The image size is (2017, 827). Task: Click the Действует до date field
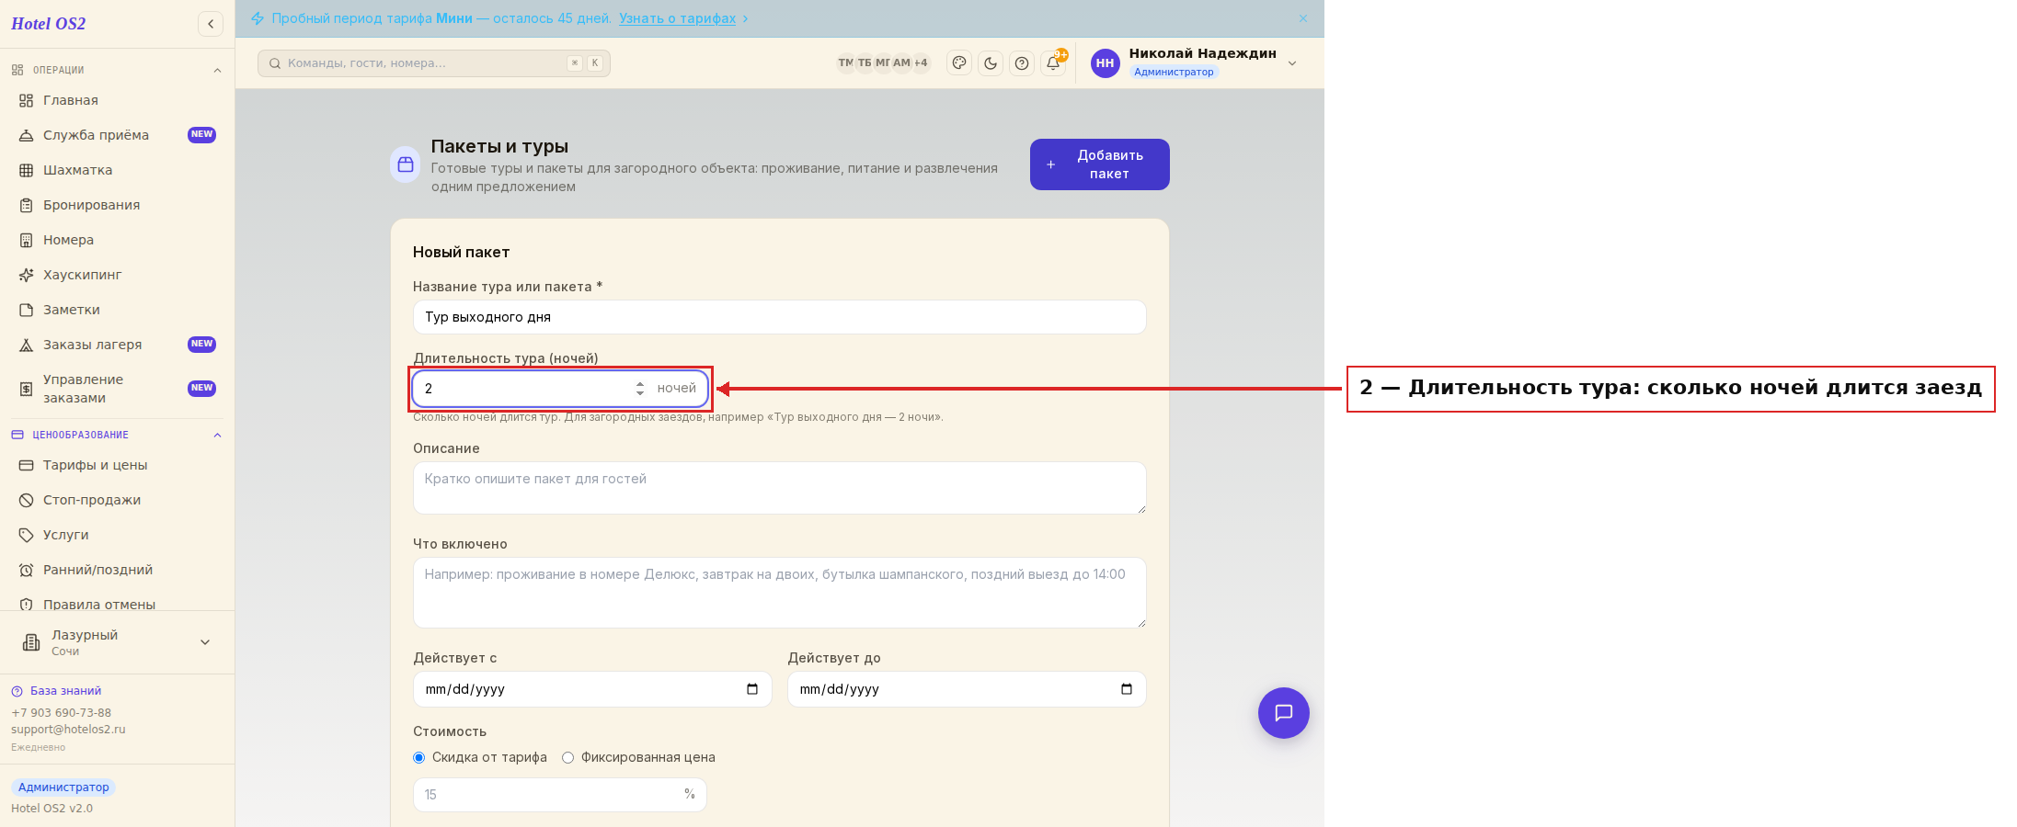967,689
